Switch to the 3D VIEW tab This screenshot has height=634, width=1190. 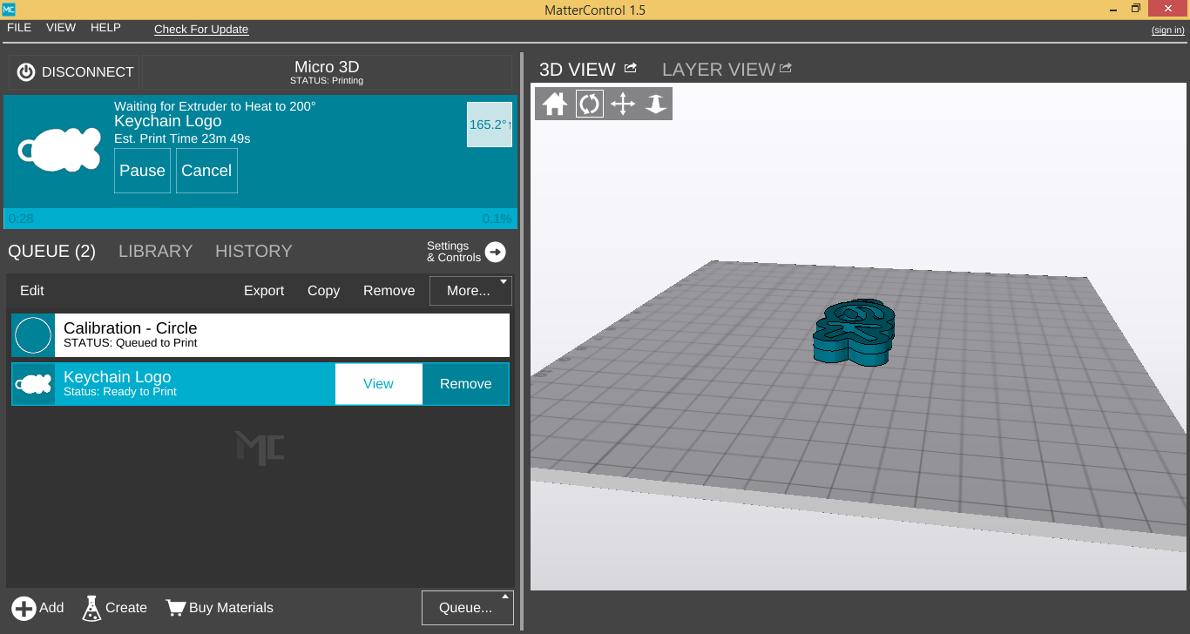(x=578, y=69)
